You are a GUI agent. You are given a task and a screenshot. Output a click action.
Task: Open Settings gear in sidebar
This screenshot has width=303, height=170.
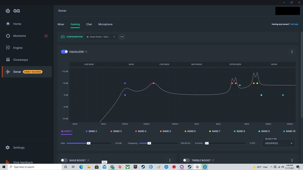[x=8, y=148]
